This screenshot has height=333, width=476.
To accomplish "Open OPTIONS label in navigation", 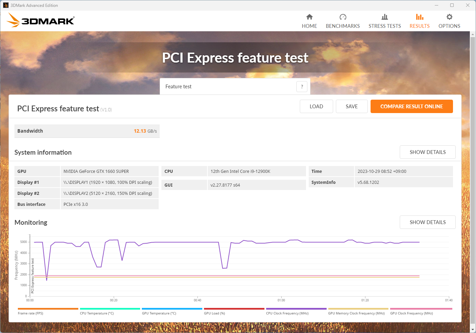I will click(x=449, y=26).
